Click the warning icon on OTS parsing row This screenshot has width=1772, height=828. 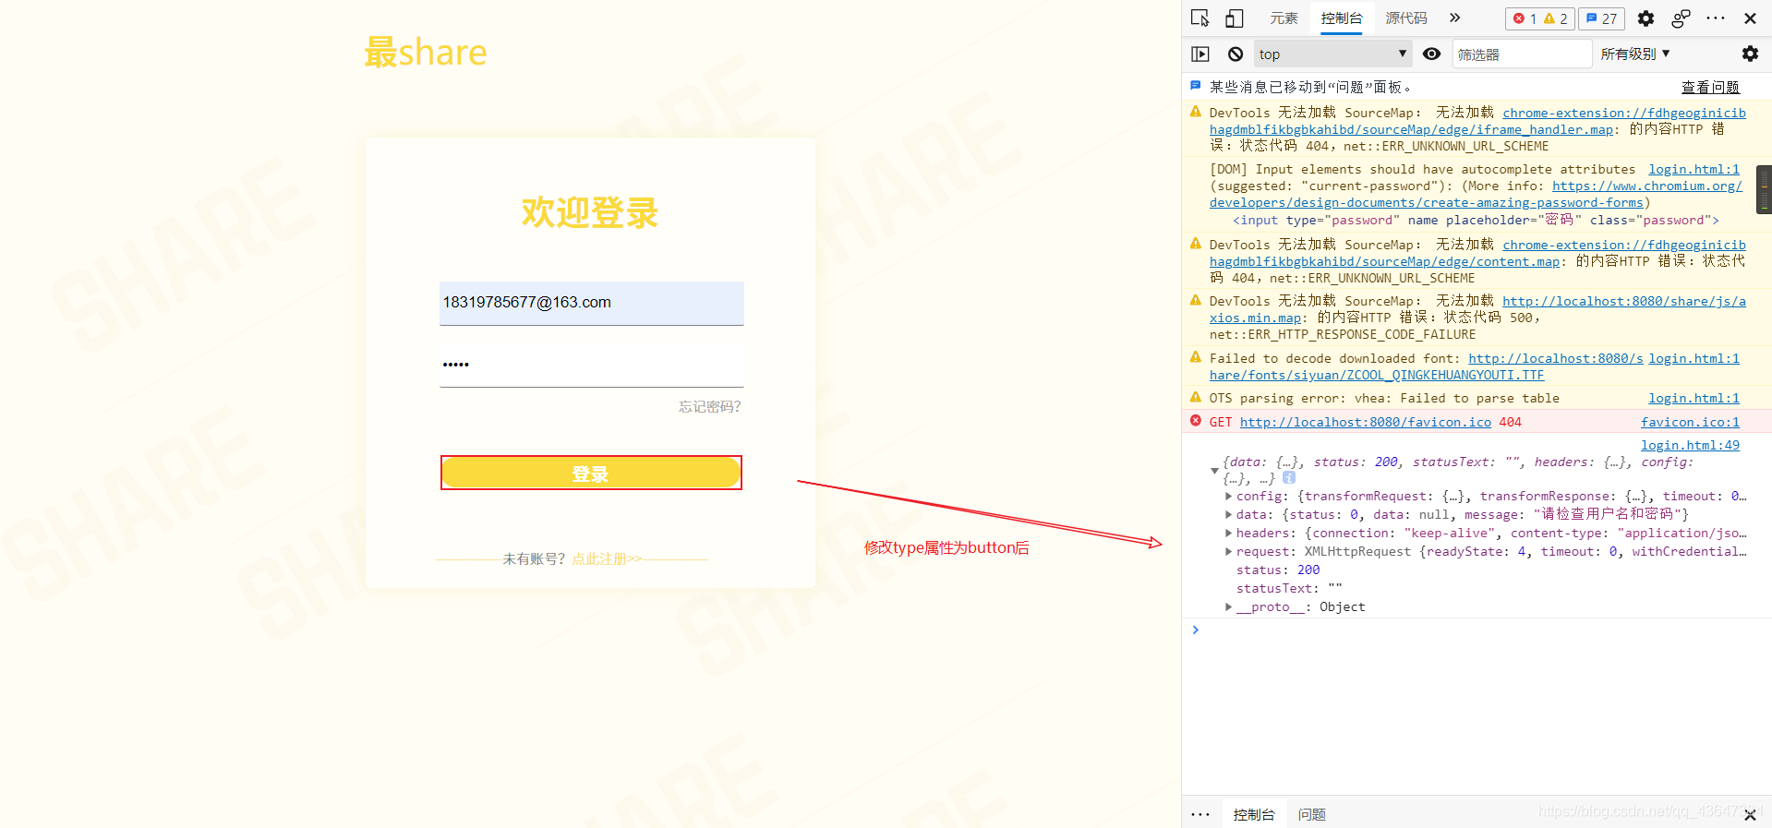click(1196, 397)
